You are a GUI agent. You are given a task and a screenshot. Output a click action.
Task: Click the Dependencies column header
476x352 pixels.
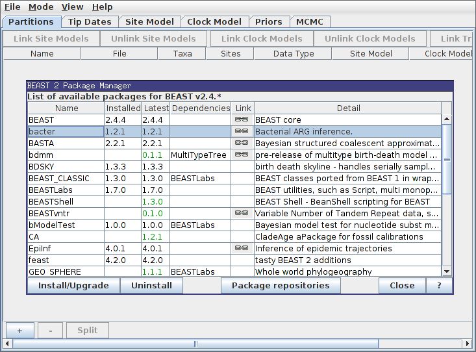(201, 108)
